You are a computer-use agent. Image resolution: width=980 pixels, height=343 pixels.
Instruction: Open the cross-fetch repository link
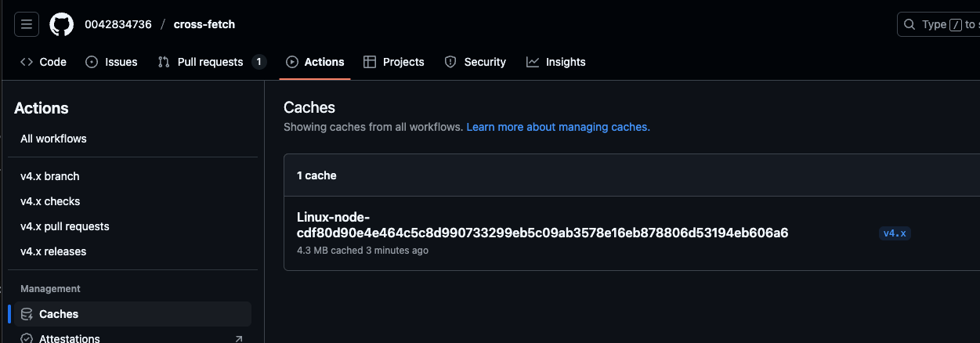[x=204, y=24]
